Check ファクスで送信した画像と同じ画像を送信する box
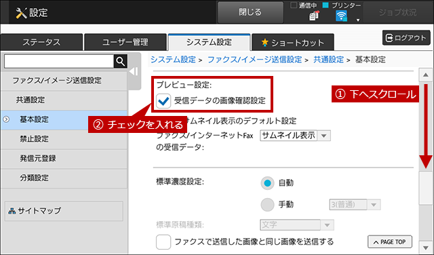 (x=163, y=242)
